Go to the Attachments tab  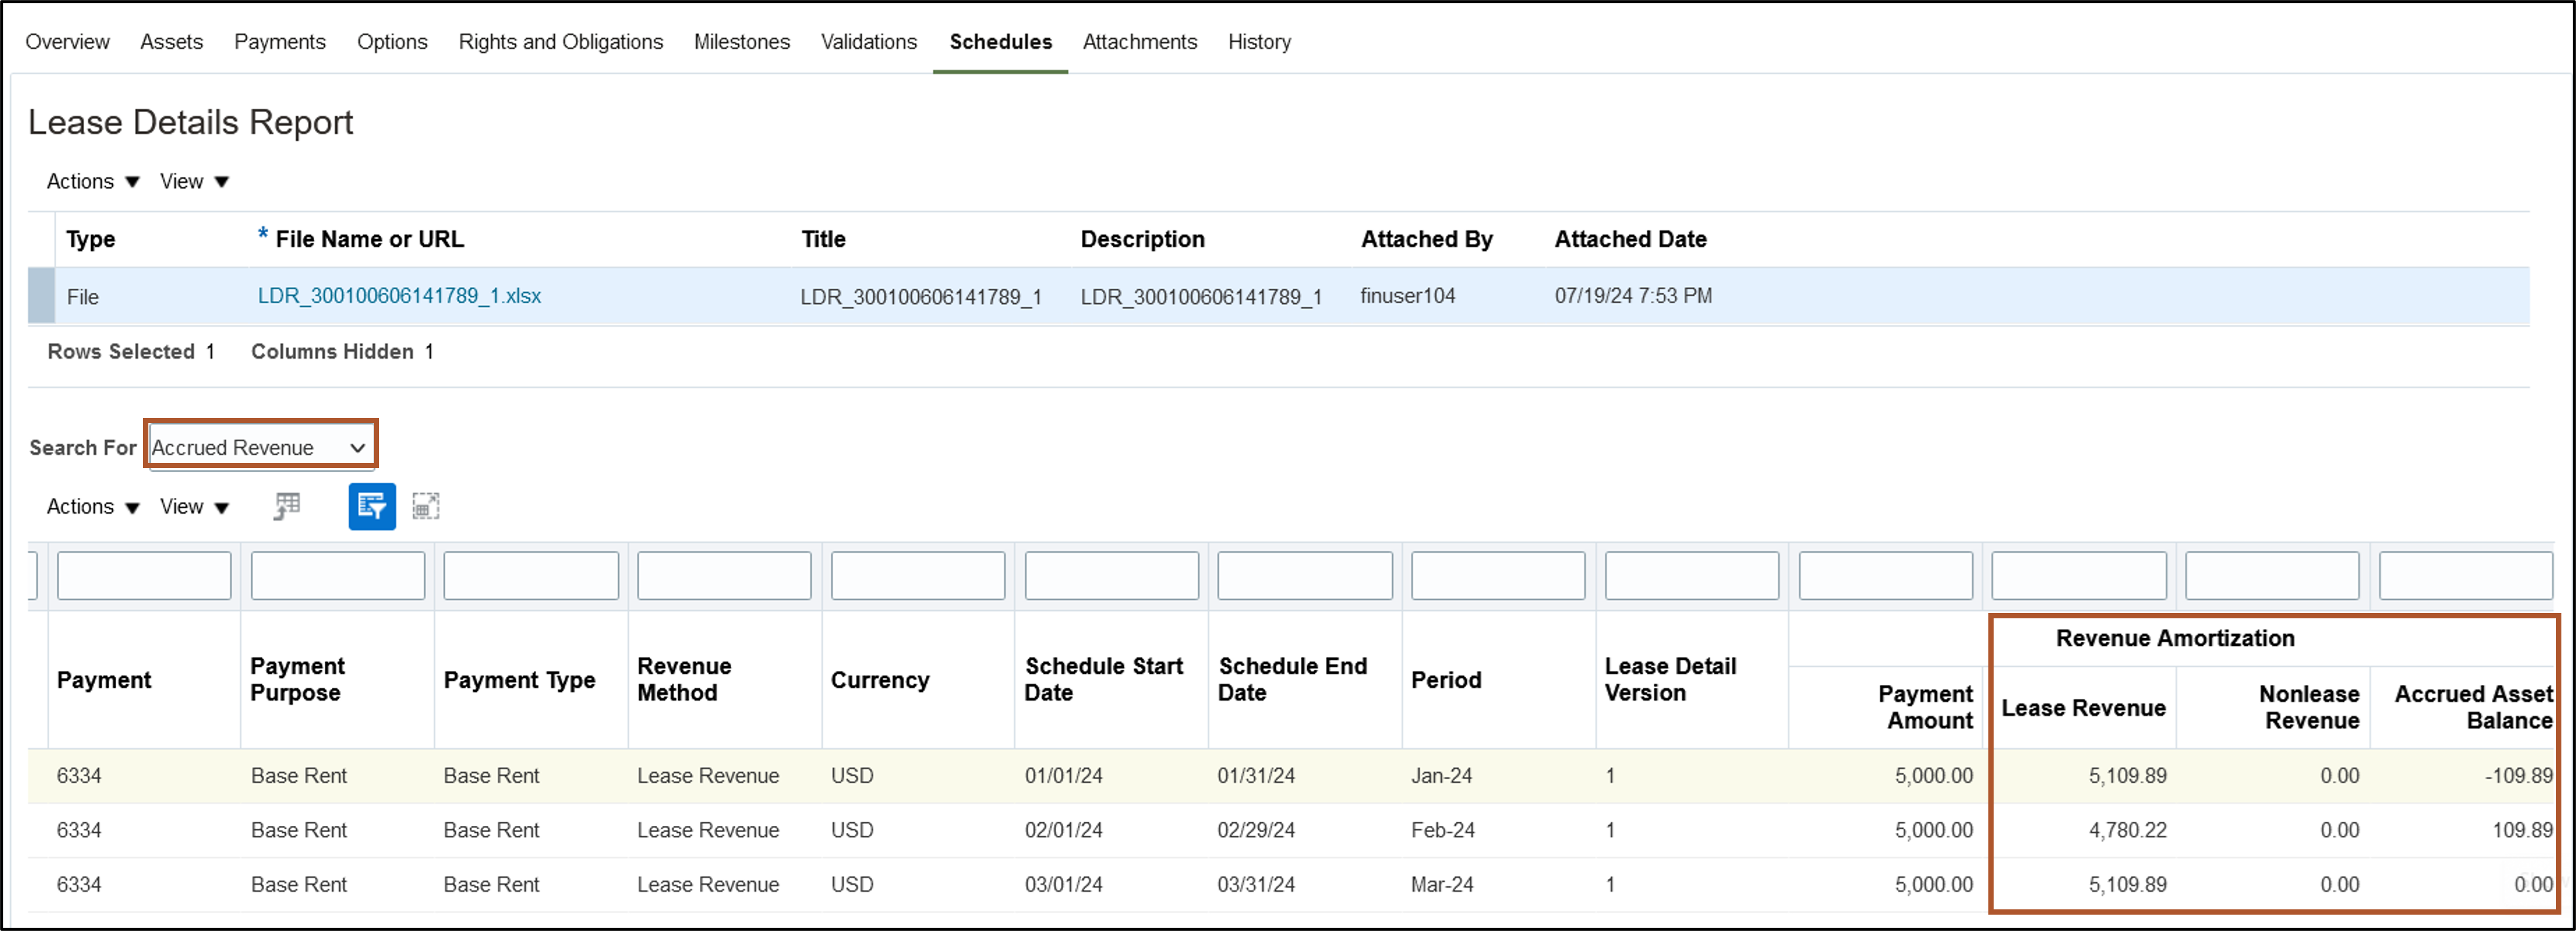coord(1139,42)
